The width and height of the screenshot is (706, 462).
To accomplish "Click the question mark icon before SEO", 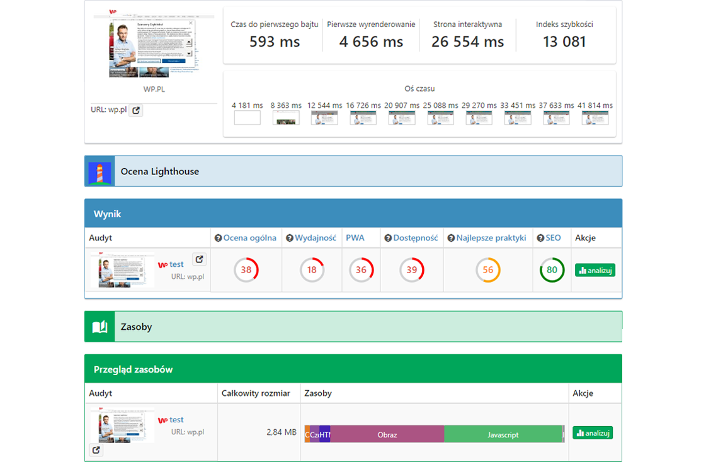I will pyautogui.click(x=540, y=238).
